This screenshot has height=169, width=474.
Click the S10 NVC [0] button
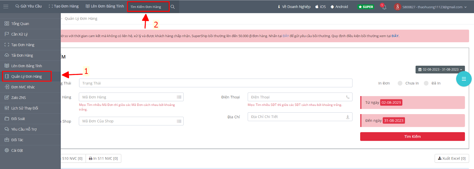click(x=73, y=158)
